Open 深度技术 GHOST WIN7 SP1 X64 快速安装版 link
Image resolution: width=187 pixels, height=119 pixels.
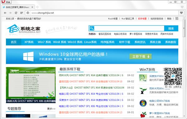91,100
